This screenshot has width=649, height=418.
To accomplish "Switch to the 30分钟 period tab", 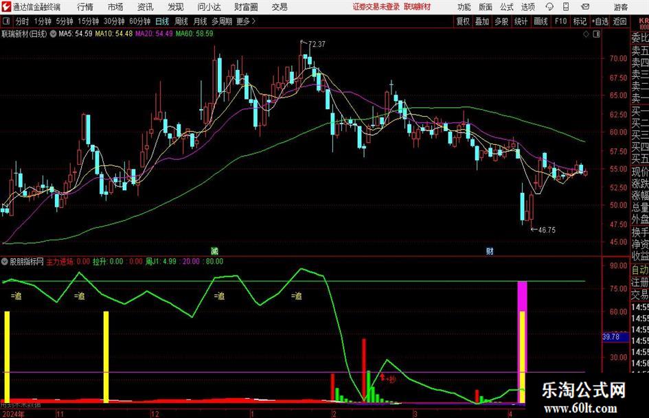I will (114, 21).
